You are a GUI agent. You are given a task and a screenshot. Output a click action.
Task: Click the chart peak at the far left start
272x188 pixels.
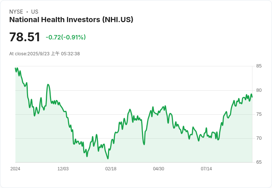point(17,68)
